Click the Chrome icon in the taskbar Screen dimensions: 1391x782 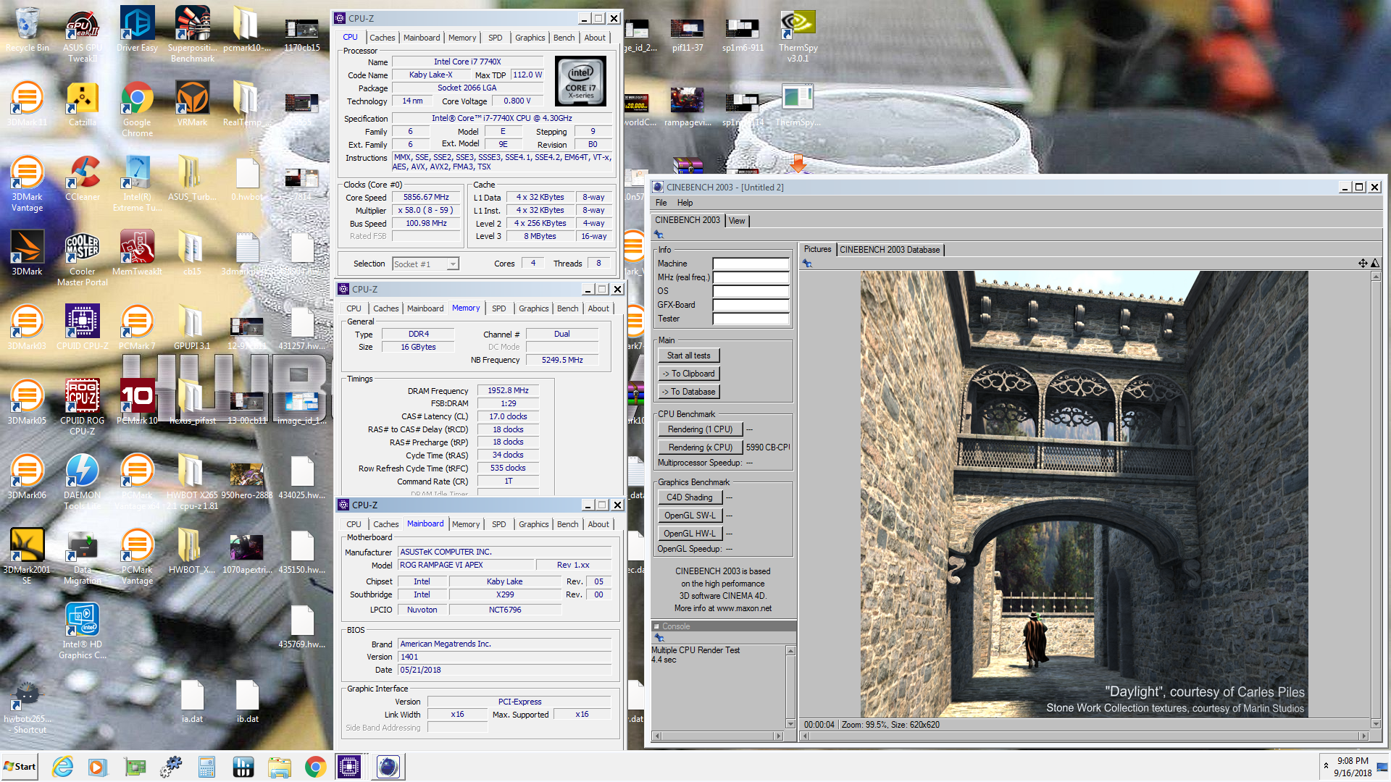315,767
